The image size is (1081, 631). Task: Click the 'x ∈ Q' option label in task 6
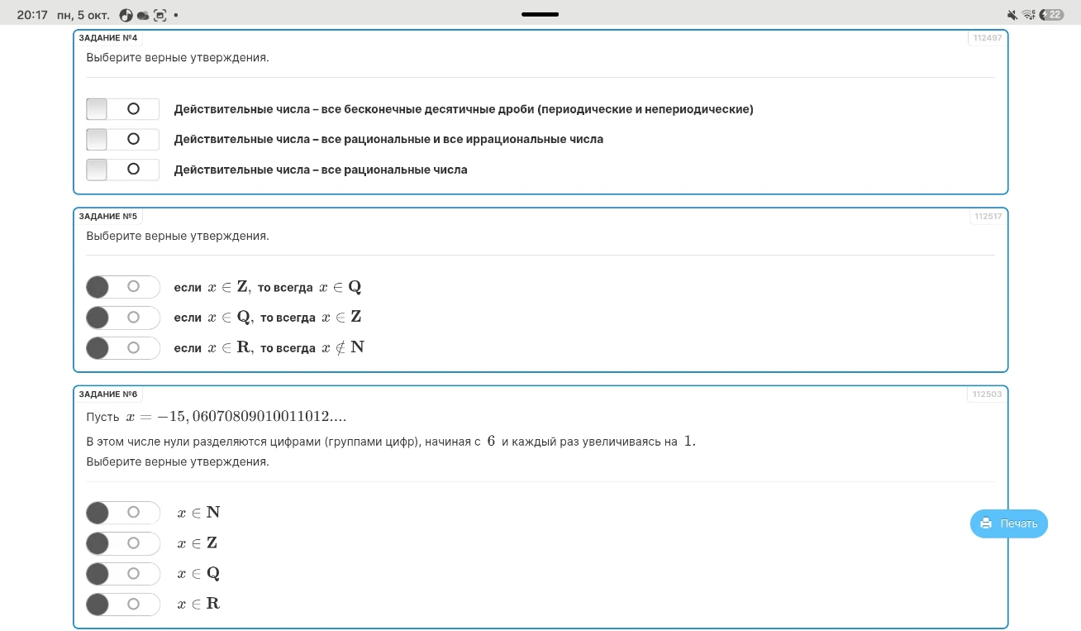point(198,574)
